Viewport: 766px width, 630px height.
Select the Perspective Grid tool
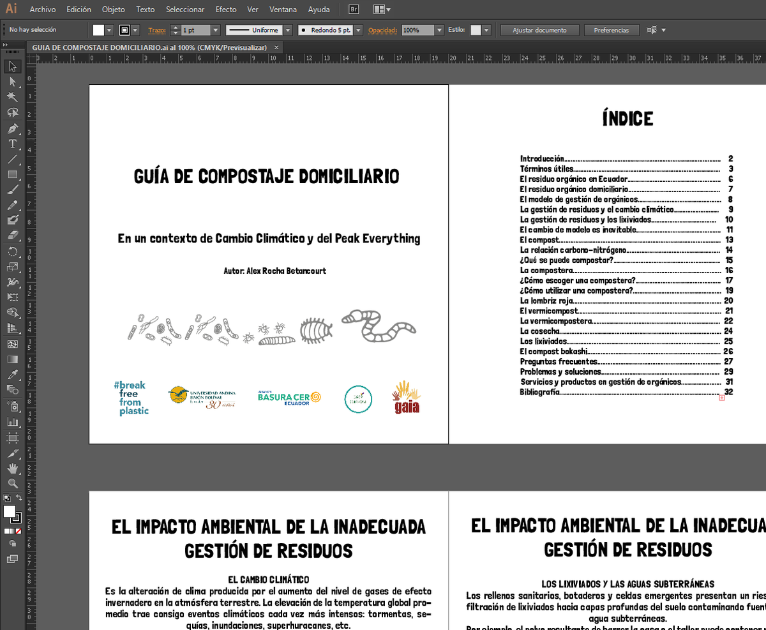click(x=12, y=328)
